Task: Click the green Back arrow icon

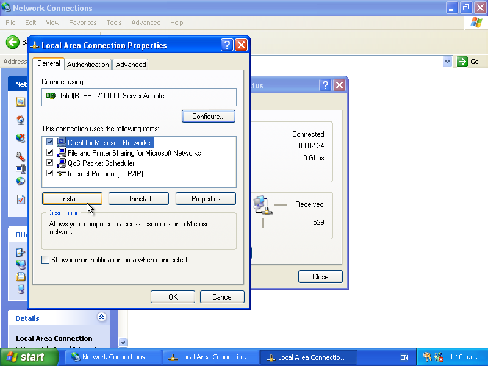Action: tap(13, 42)
